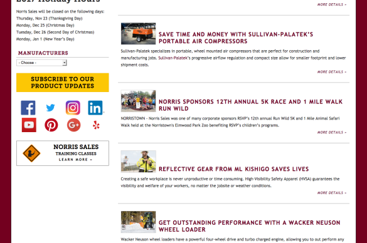
Task: Select Monday, Dec 25 Christmas Day text
Action: [x=45, y=25]
